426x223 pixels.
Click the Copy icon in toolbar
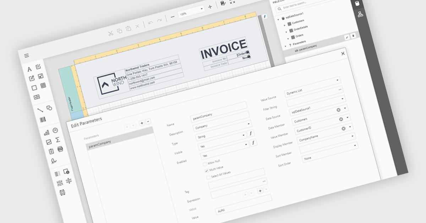[120, 31]
